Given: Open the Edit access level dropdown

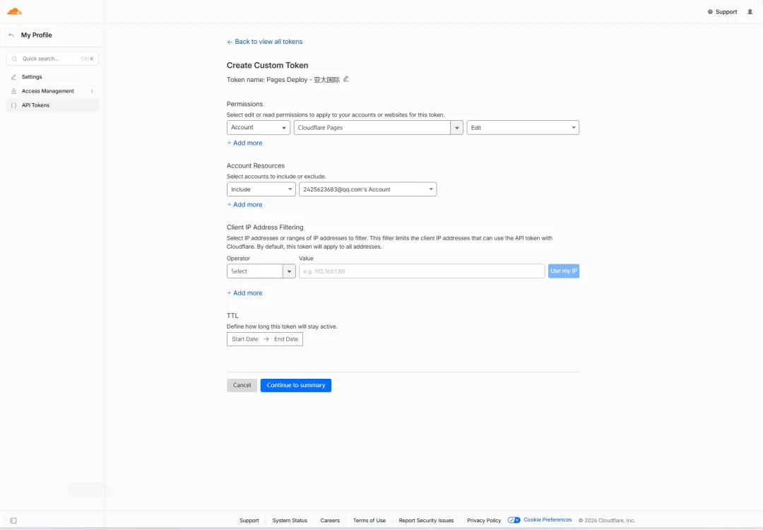Looking at the screenshot, I should click(x=523, y=127).
